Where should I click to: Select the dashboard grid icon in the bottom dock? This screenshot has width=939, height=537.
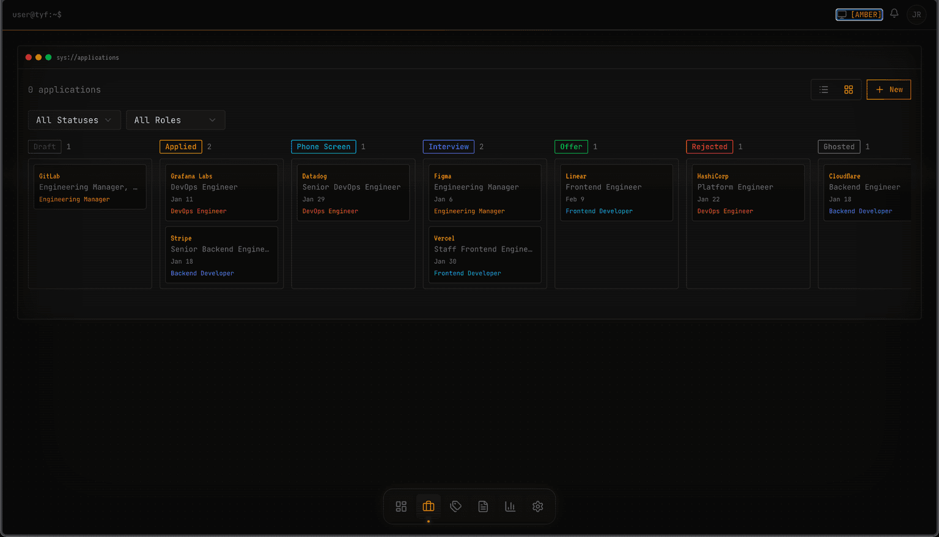[401, 506]
